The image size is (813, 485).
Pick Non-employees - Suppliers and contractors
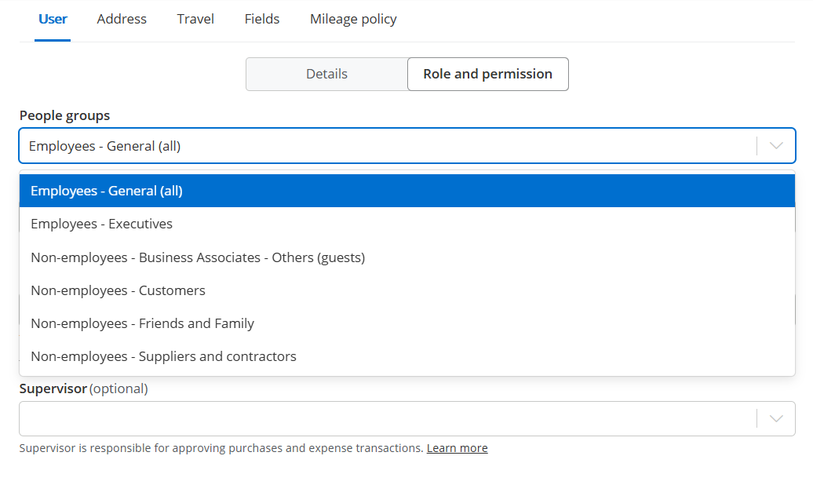(163, 356)
